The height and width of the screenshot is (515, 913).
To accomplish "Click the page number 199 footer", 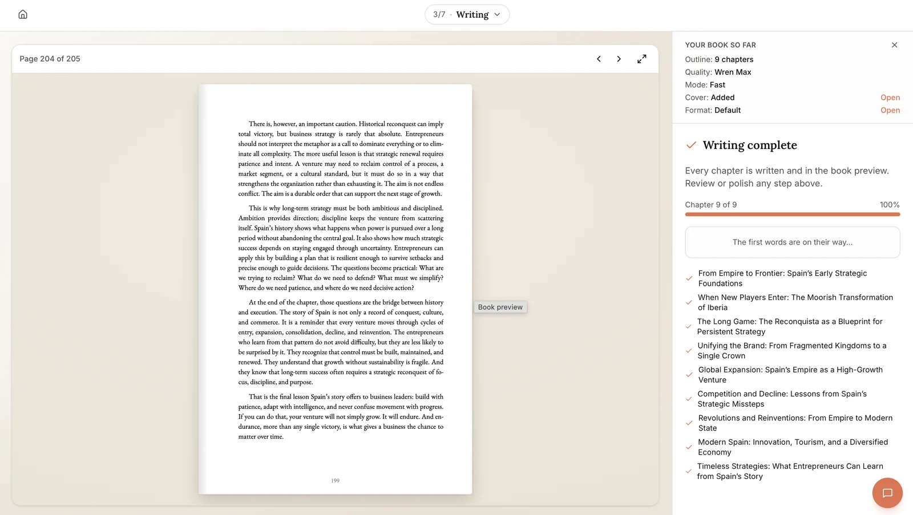I will coord(335,481).
